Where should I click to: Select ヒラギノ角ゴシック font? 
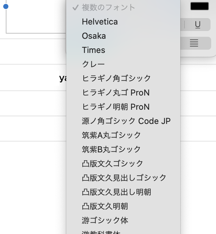(117, 78)
